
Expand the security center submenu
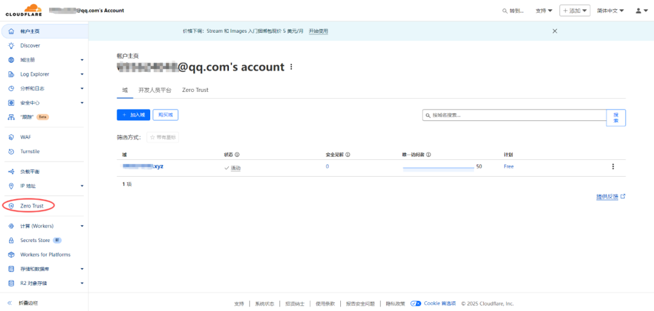pyautogui.click(x=82, y=102)
